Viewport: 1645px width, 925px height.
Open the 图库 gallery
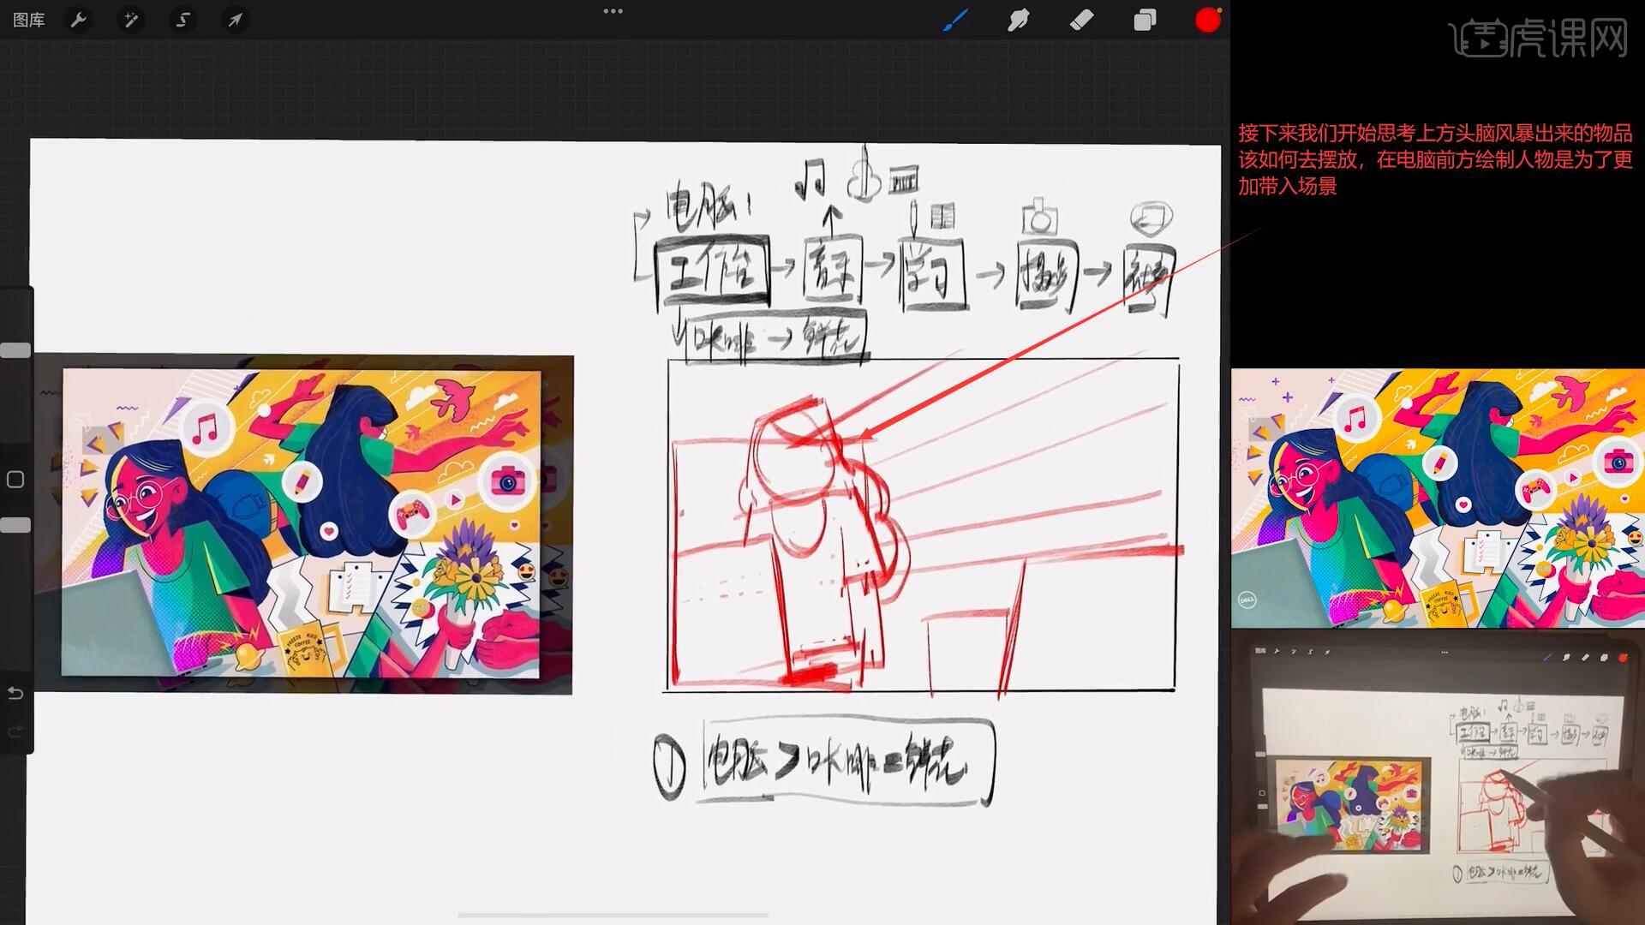coord(29,20)
